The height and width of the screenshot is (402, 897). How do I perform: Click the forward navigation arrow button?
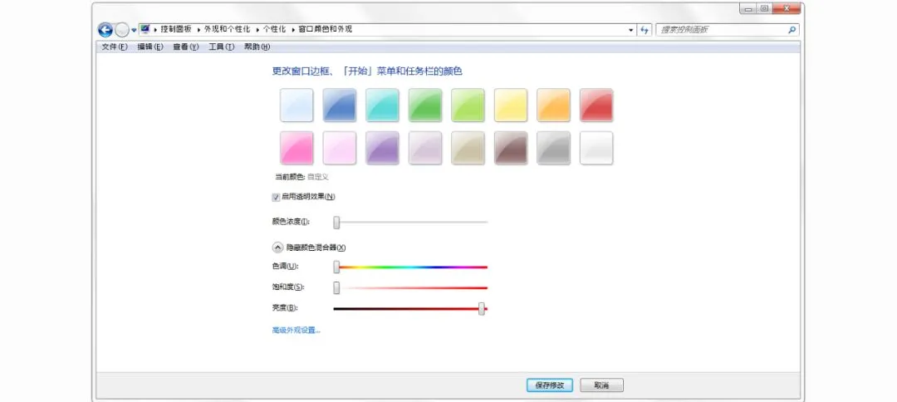point(122,30)
